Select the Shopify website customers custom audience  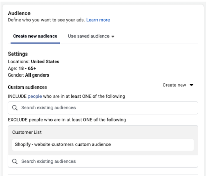63,144
